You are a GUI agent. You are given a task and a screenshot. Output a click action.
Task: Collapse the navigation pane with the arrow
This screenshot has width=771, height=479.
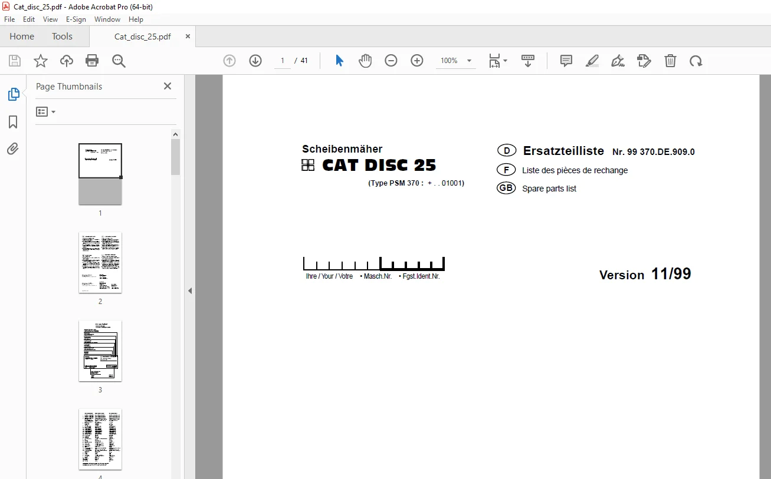click(x=190, y=290)
